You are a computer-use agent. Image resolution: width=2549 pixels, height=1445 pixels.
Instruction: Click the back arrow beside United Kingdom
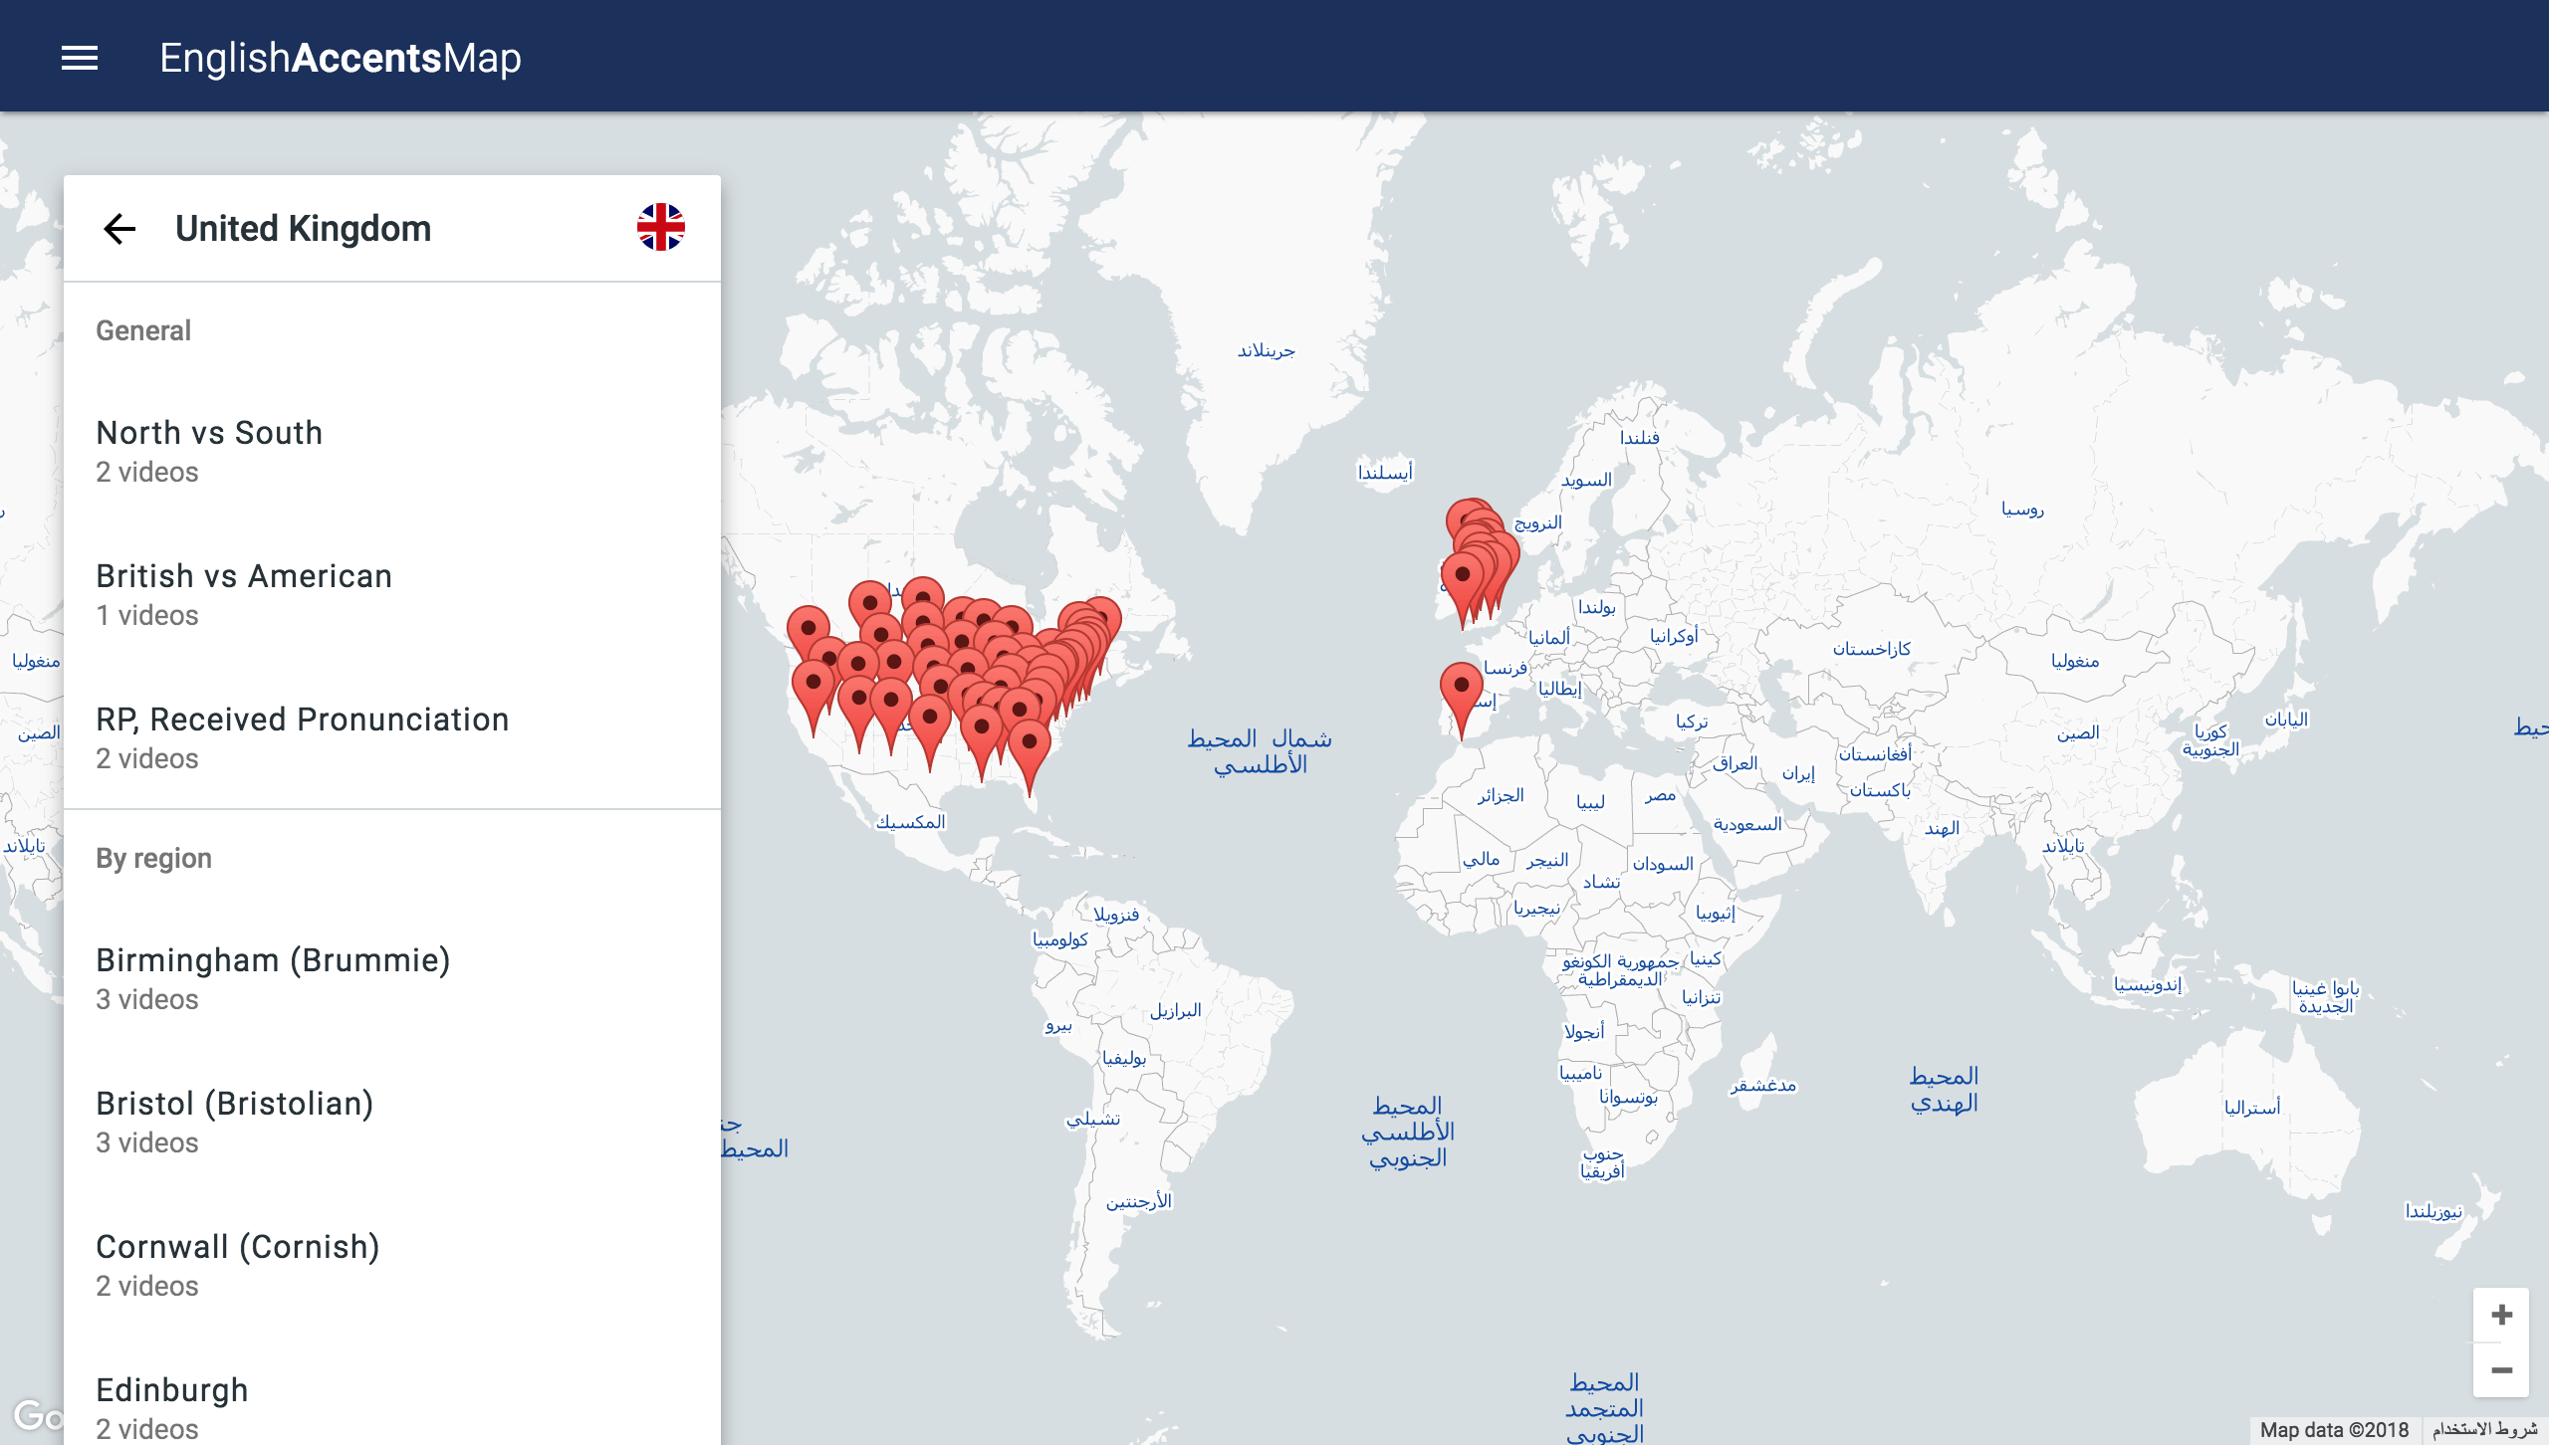pos(119,229)
